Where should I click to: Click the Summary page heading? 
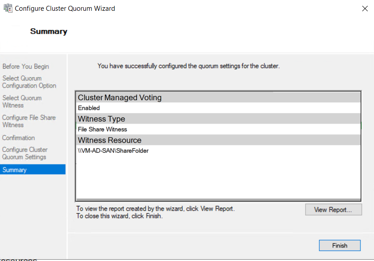click(x=49, y=31)
